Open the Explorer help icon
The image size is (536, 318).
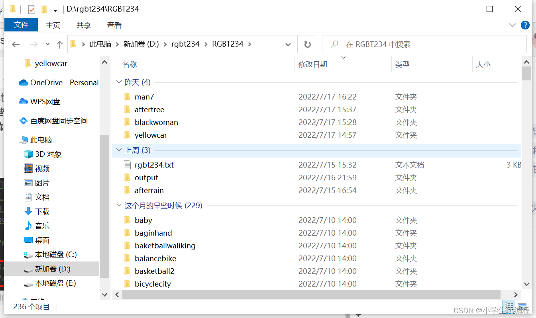[525, 25]
